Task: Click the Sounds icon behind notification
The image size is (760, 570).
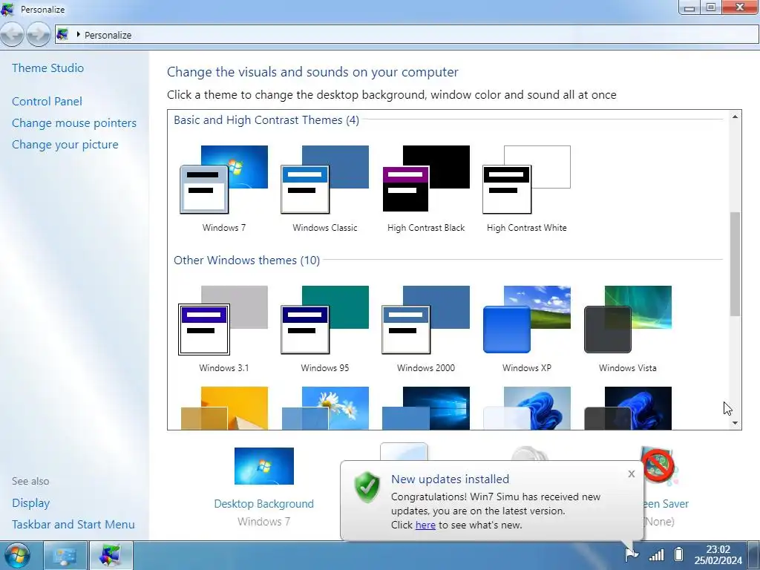Action: pos(529,453)
